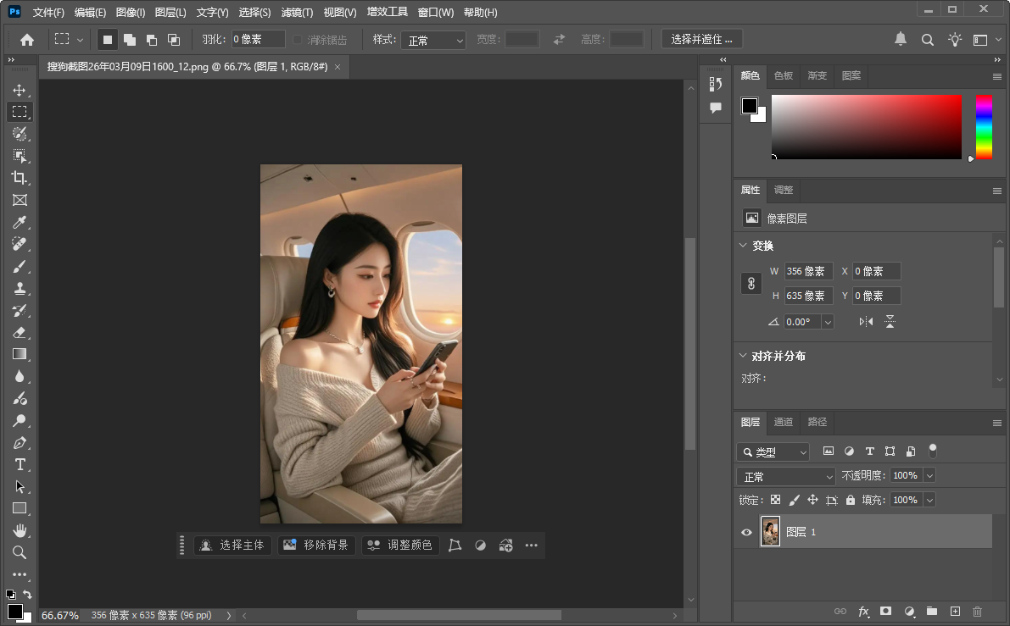Select the Move tool
The height and width of the screenshot is (626, 1010).
tap(20, 89)
